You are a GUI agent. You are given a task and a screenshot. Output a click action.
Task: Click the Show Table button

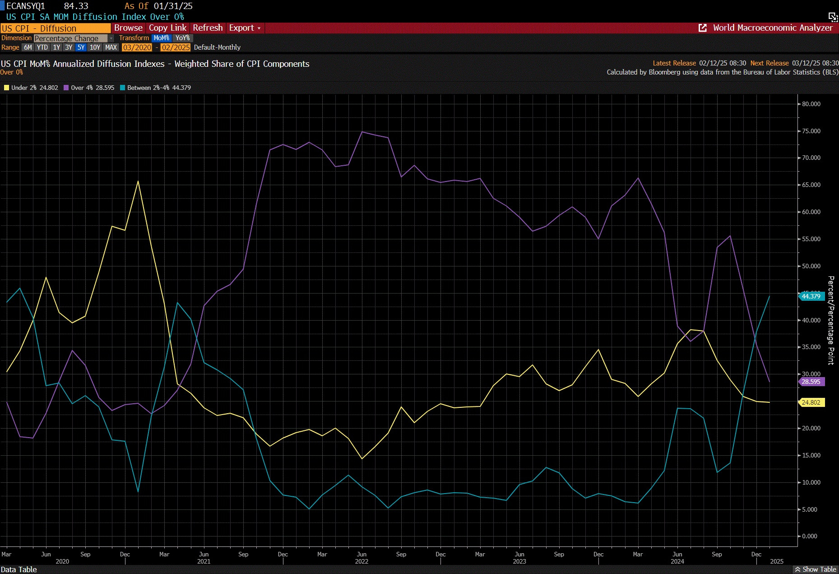[x=816, y=569]
